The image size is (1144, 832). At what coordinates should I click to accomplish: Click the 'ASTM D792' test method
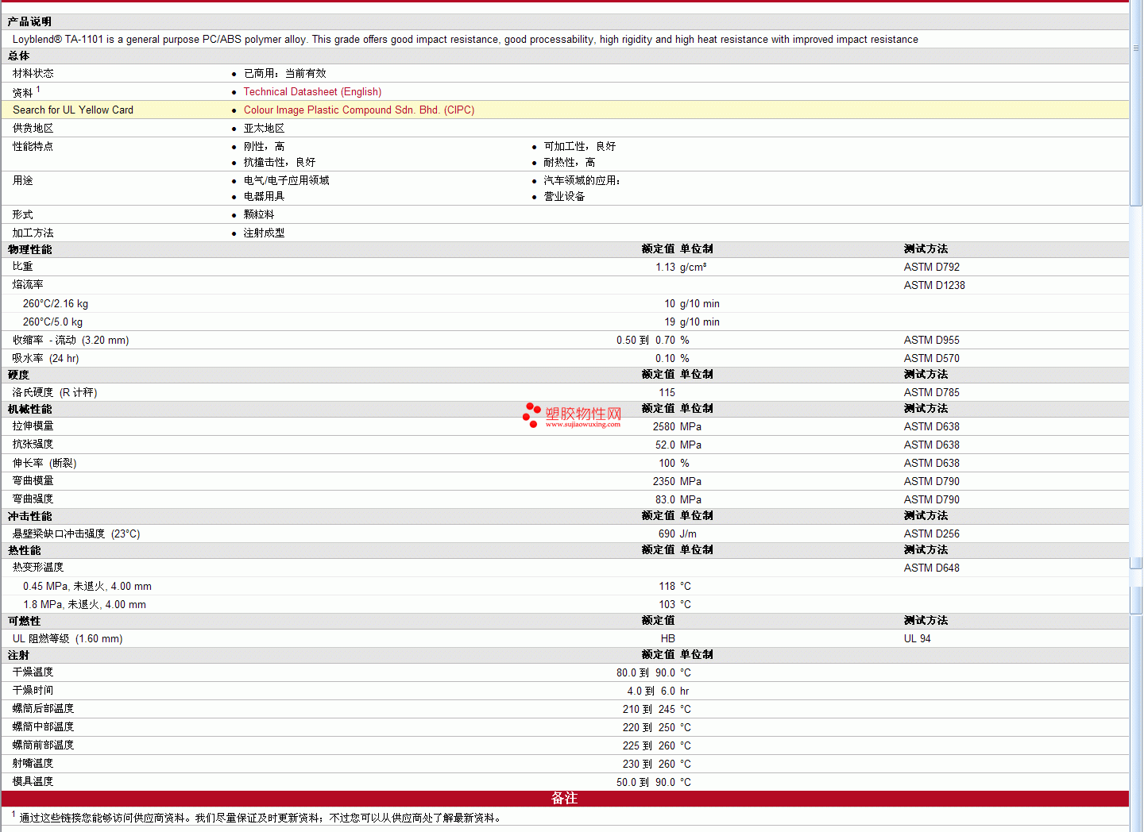click(931, 267)
